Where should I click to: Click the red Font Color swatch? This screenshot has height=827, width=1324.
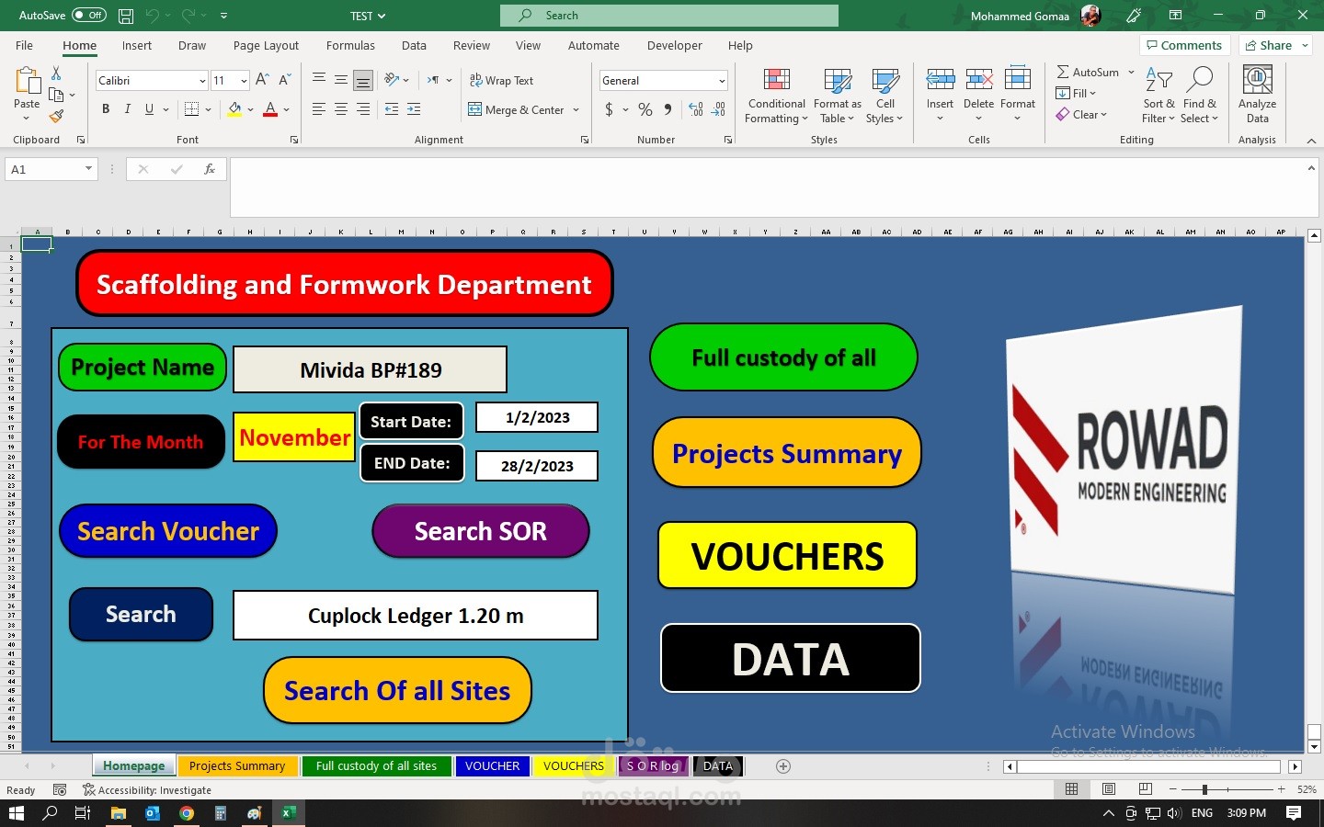(270, 109)
